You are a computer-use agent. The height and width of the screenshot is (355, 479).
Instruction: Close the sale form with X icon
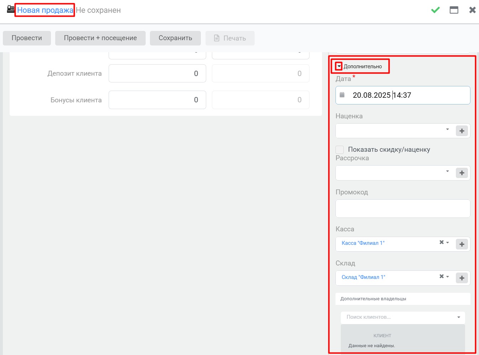tap(472, 10)
